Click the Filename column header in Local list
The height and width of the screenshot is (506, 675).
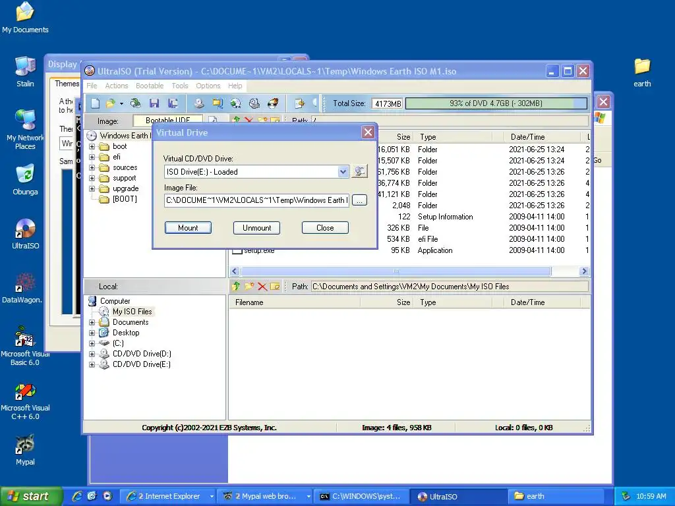tap(294, 302)
